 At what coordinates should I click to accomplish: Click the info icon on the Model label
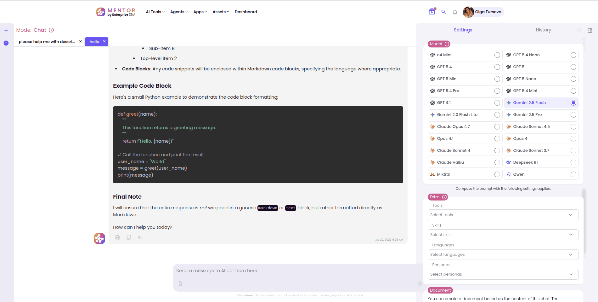(447, 44)
